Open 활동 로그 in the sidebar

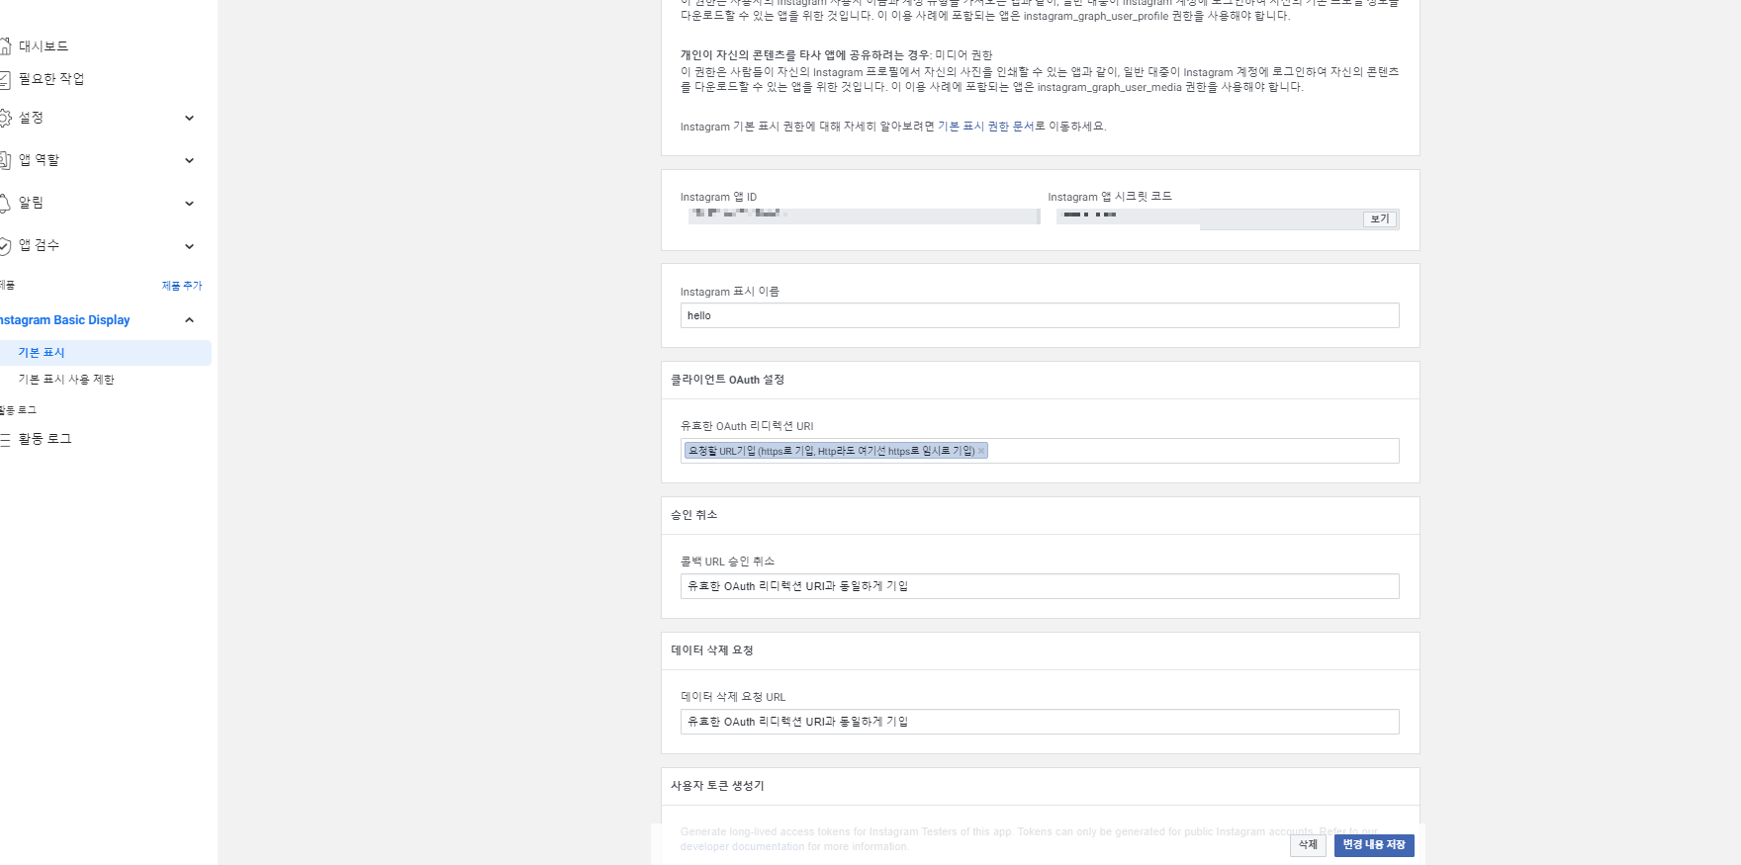click(x=46, y=439)
